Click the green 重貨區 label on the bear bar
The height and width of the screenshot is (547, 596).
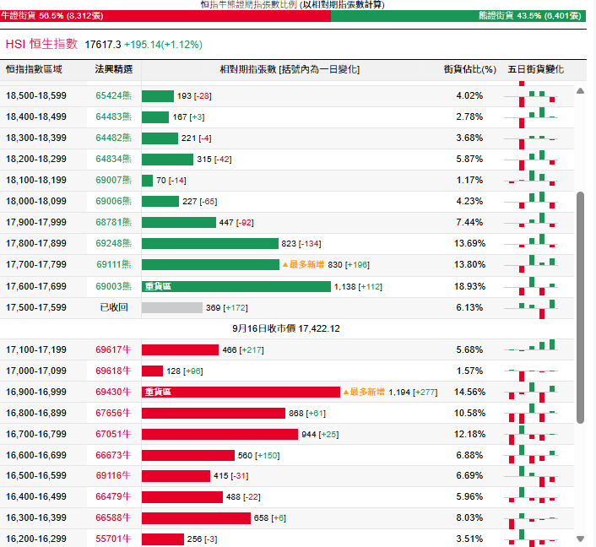tap(158, 286)
